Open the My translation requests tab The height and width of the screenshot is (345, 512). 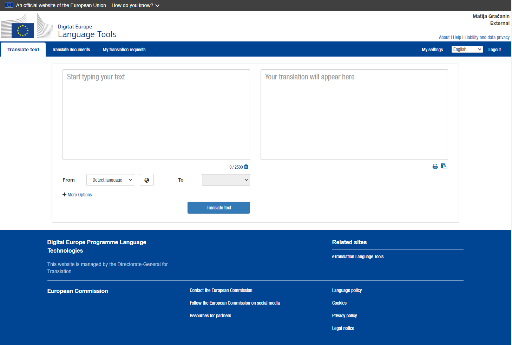point(124,50)
